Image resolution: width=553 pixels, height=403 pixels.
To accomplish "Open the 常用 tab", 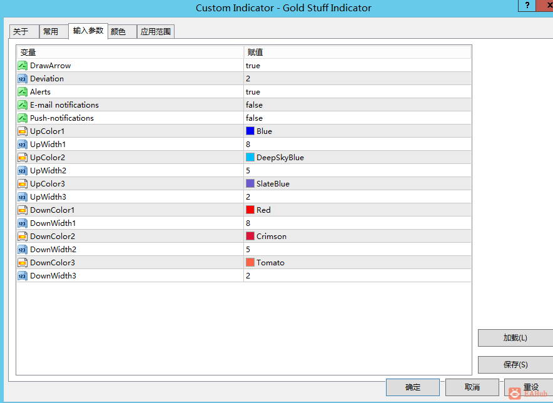I will coord(54,32).
